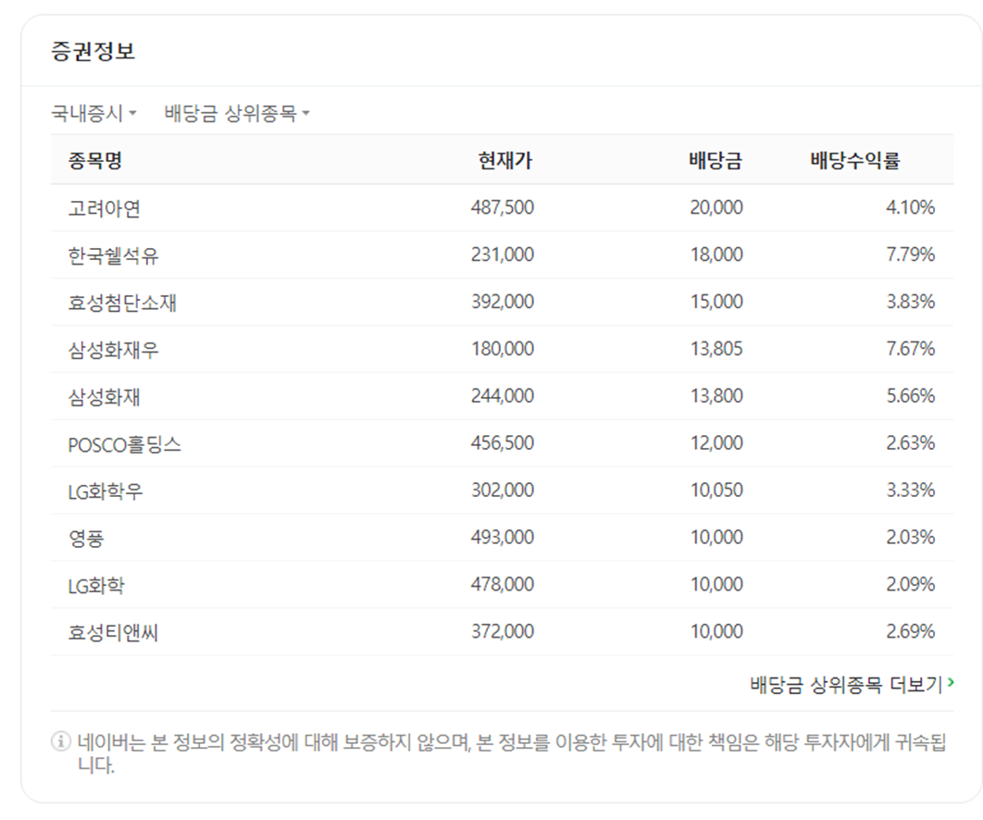Screen dimensions: 983x820
Task: Open the 국내증시 dropdown
Action: point(93,114)
